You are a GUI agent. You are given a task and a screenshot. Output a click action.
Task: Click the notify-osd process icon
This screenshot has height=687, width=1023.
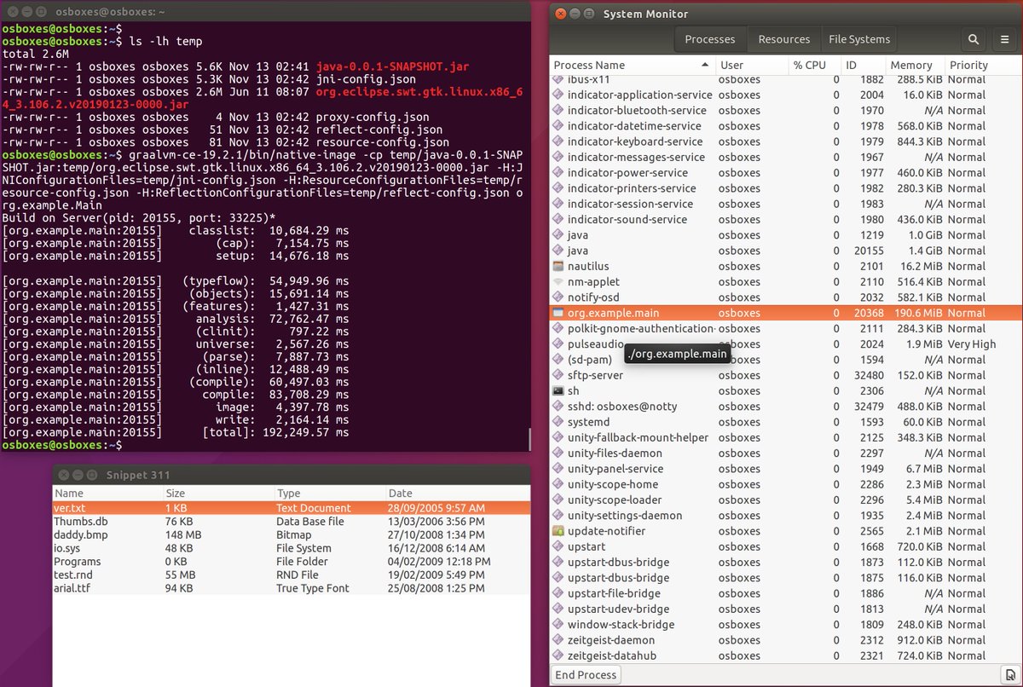click(558, 297)
